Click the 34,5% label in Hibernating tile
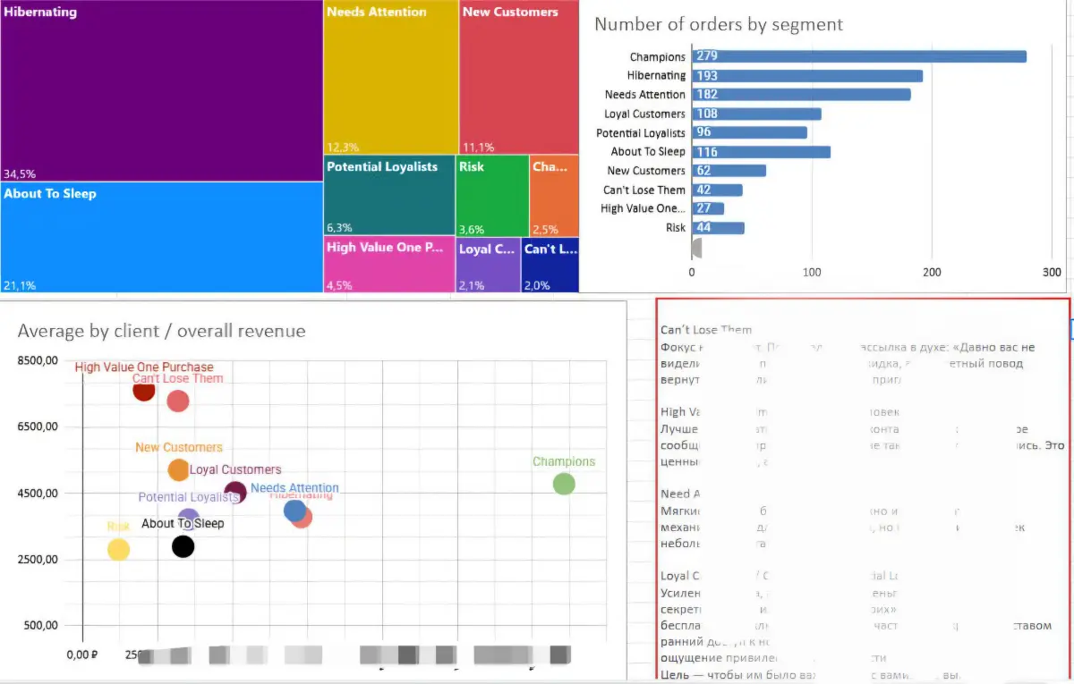1074x684 pixels. 20,174
